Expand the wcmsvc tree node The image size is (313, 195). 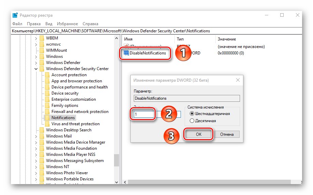coord(36,44)
